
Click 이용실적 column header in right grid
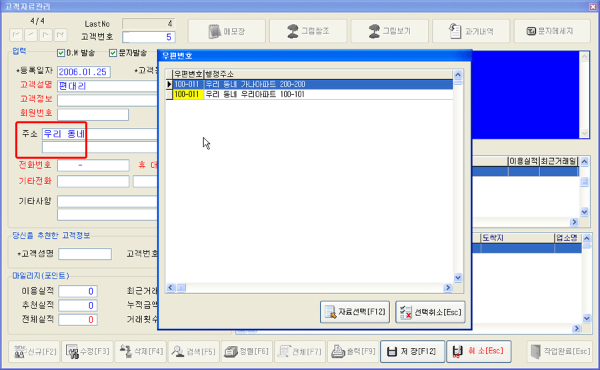point(523,161)
